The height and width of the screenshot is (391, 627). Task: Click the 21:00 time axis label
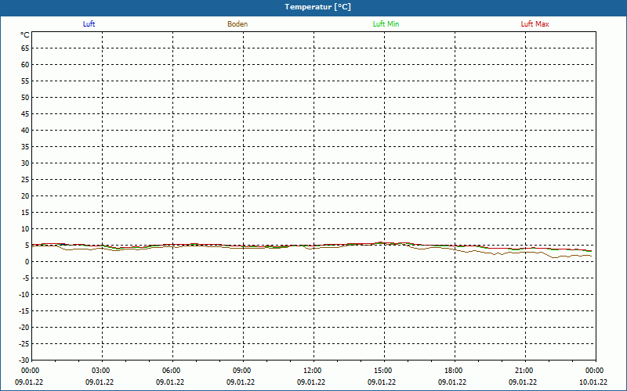525,371
